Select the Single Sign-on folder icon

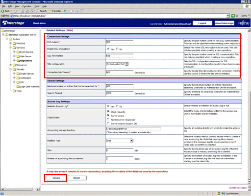(18, 73)
